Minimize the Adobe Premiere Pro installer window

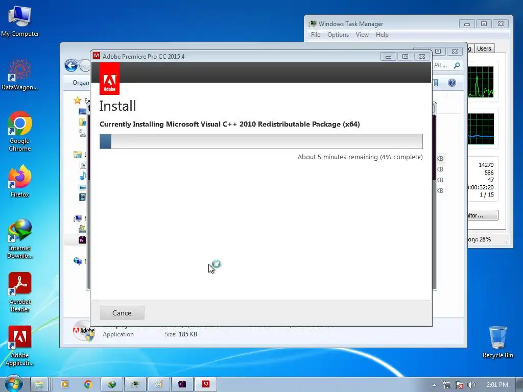point(388,56)
